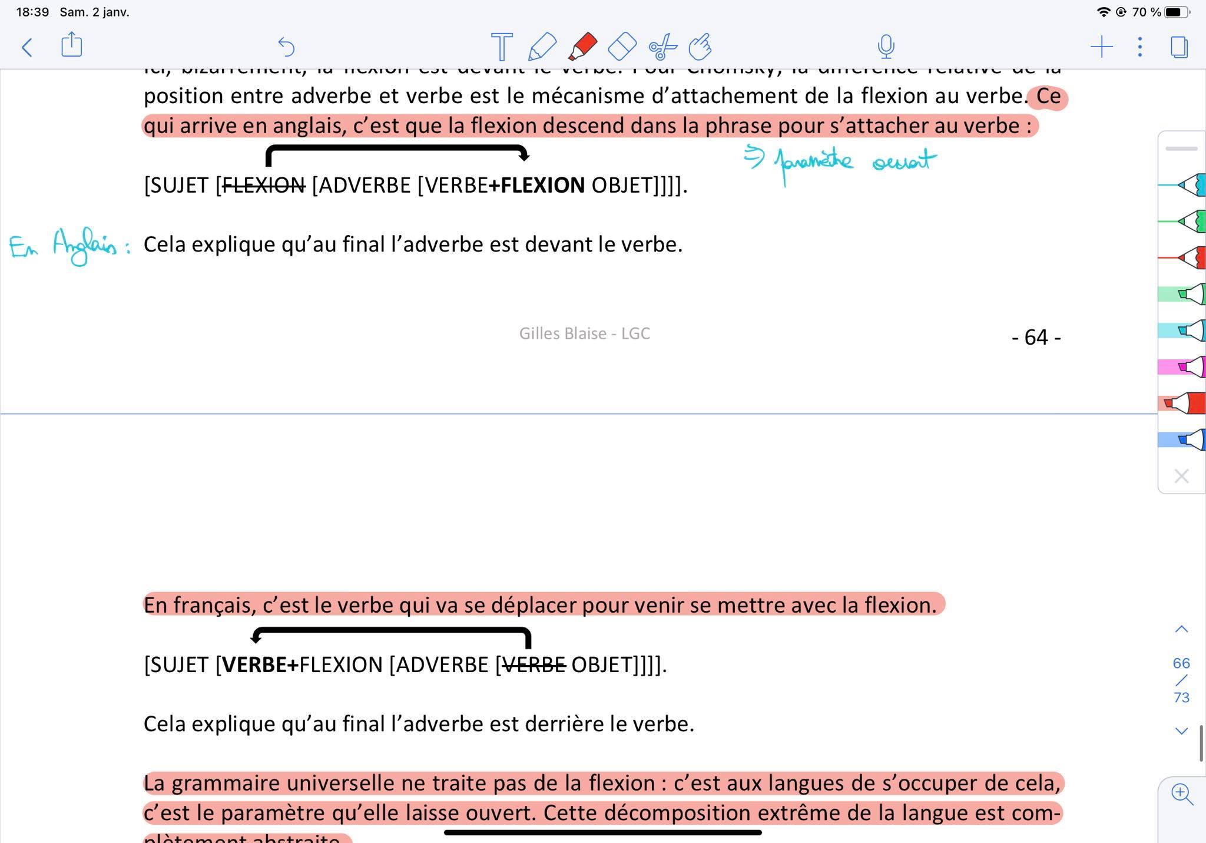
Task: Tap the Wi-Fi status indicator
Action: pyautogui.click(x=1104, y=12)
